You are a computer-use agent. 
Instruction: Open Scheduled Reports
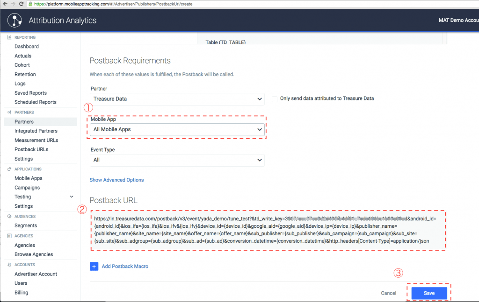[x=36, y=102]
